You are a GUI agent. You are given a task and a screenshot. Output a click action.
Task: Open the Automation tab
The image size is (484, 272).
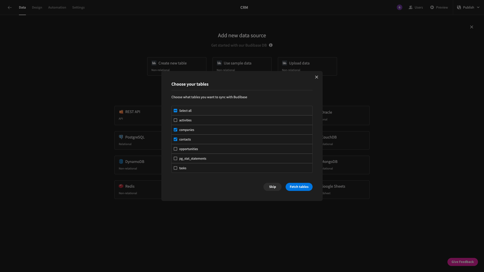point(57,7)
